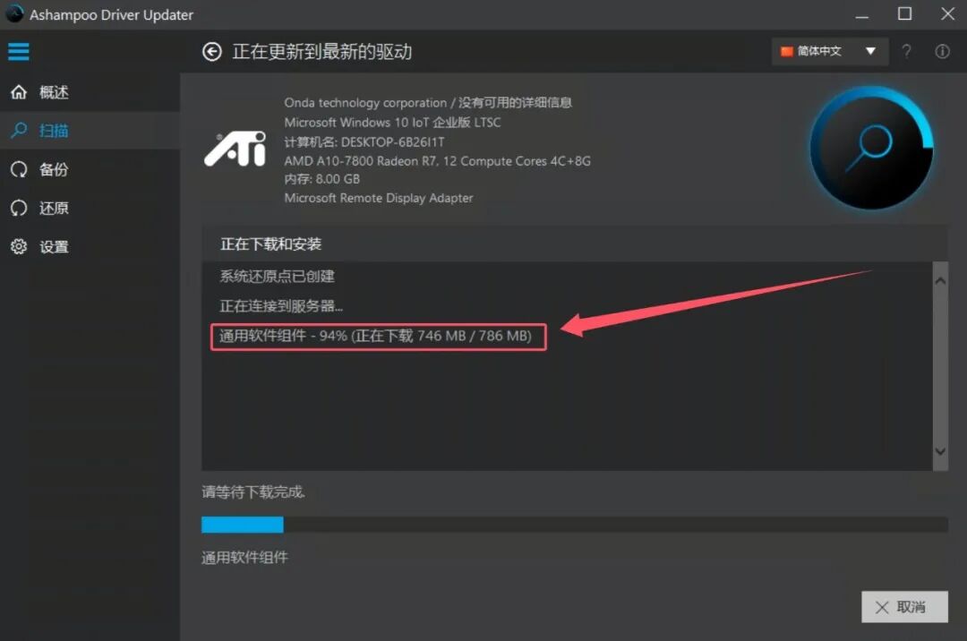
Task: Click computer name DESKTOP-6B26I1T
Action: click(364, 141)
